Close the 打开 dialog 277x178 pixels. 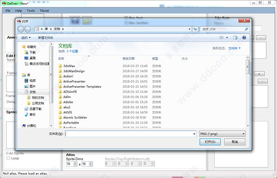(244, 21)
